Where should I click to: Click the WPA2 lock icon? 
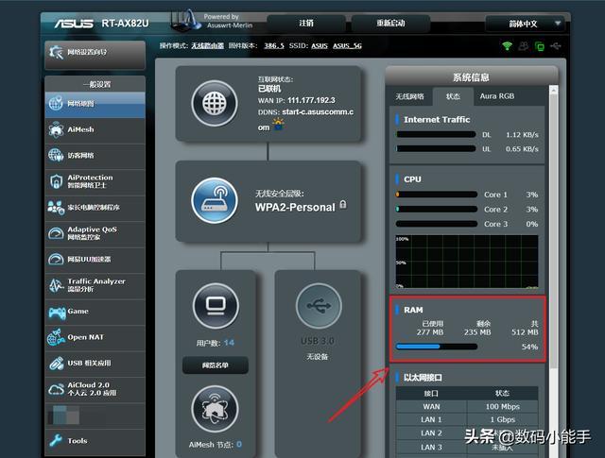pyautogui.click(x=343, y=205)
